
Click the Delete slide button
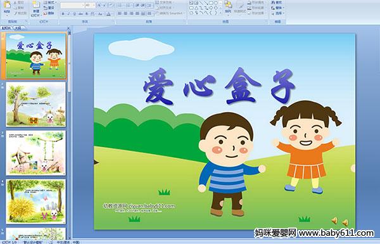[x=49, y=13]
